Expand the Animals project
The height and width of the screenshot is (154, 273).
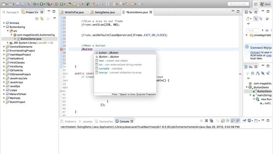[x=4, y=23]
